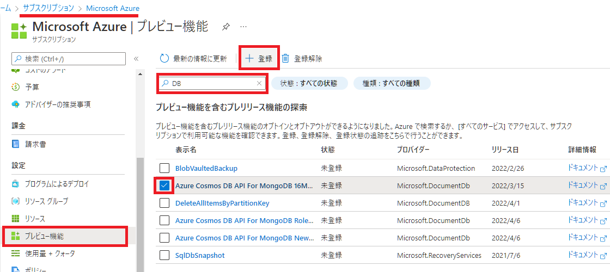Click the 2022/3/15 release date cell
The image size is (610, 272).
507,186
